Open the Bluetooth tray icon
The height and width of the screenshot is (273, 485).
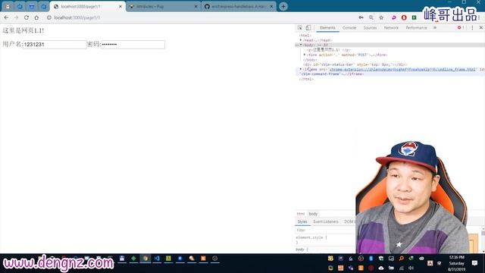pos(371,259)
